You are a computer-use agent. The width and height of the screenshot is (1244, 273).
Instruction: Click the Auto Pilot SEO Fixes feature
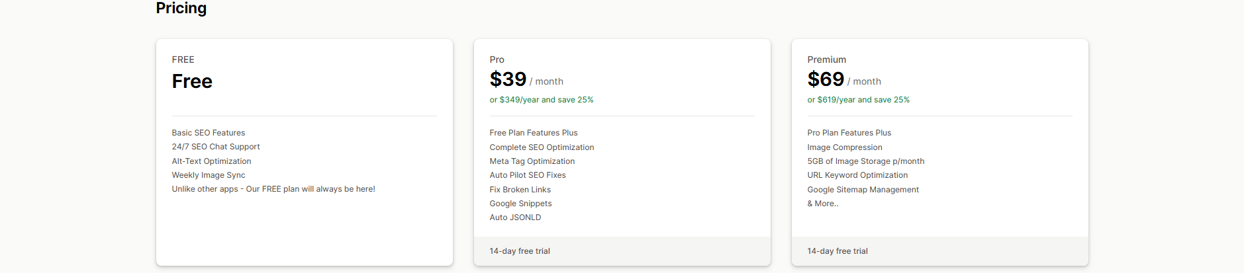click(528, 175)
